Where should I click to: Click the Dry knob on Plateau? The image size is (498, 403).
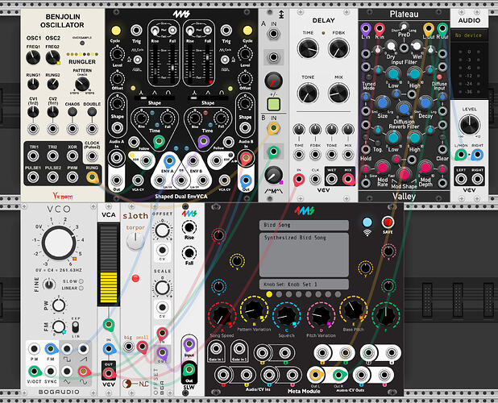coord(392,47)
